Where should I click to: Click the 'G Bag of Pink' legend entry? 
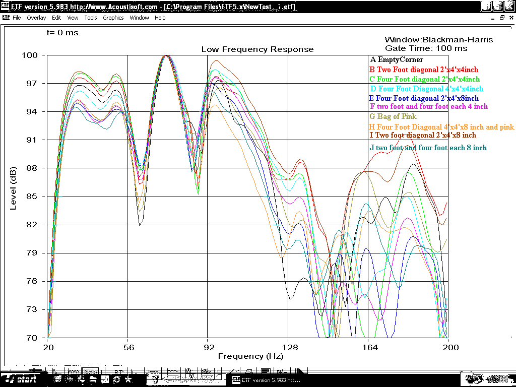coord(393,117)
